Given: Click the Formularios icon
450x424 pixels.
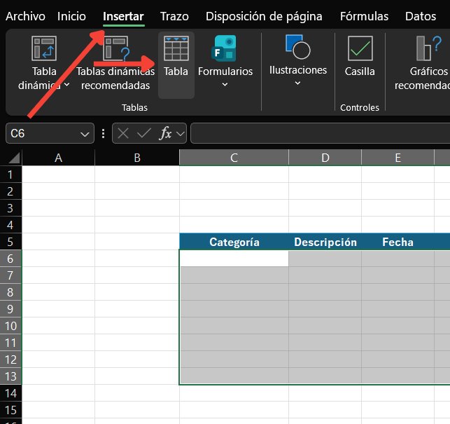Looking at the screenshot, I should [x=225, y=48].
